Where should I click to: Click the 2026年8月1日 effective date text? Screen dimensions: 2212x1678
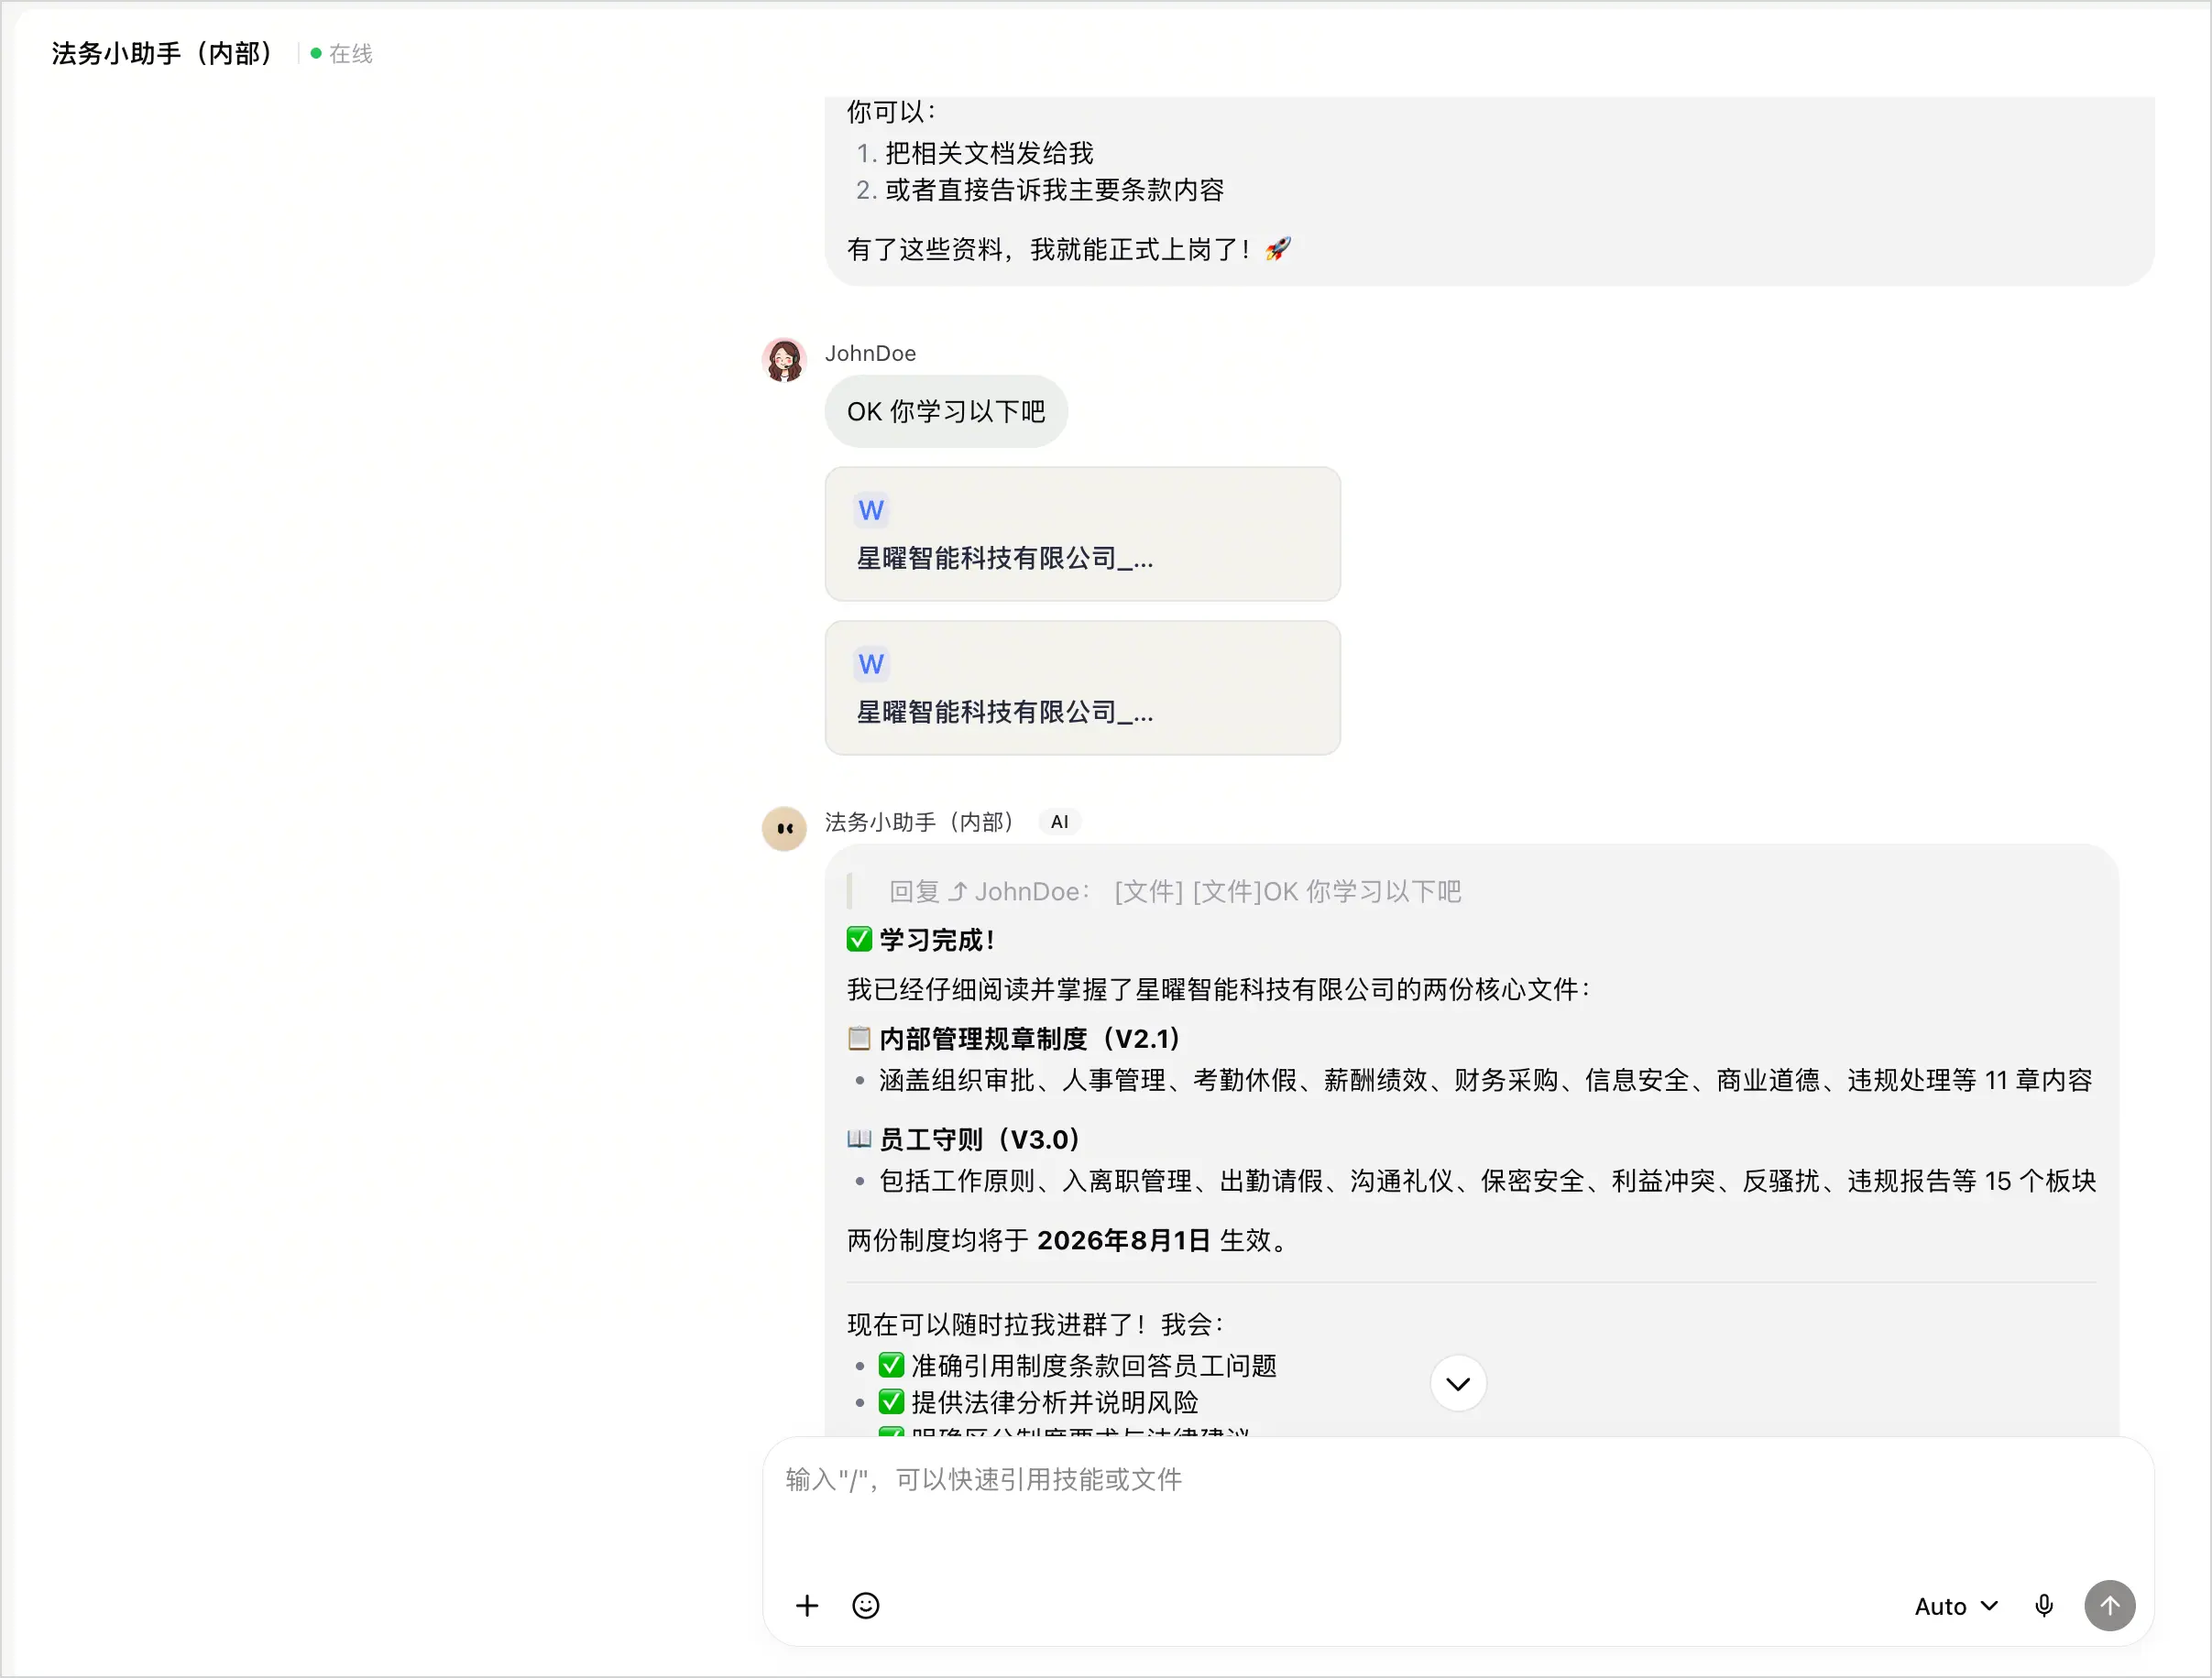coord(1124,1240)
